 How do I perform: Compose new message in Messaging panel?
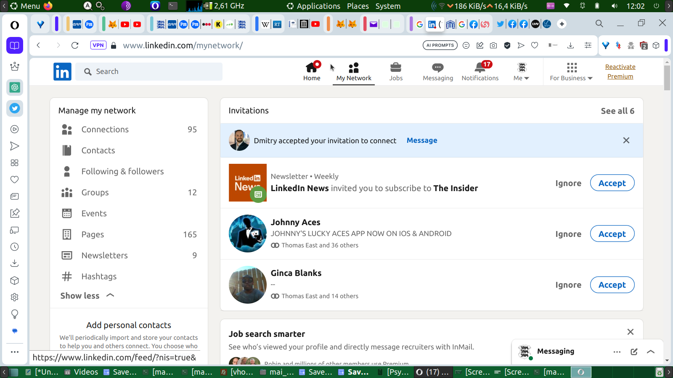(634, 352)
